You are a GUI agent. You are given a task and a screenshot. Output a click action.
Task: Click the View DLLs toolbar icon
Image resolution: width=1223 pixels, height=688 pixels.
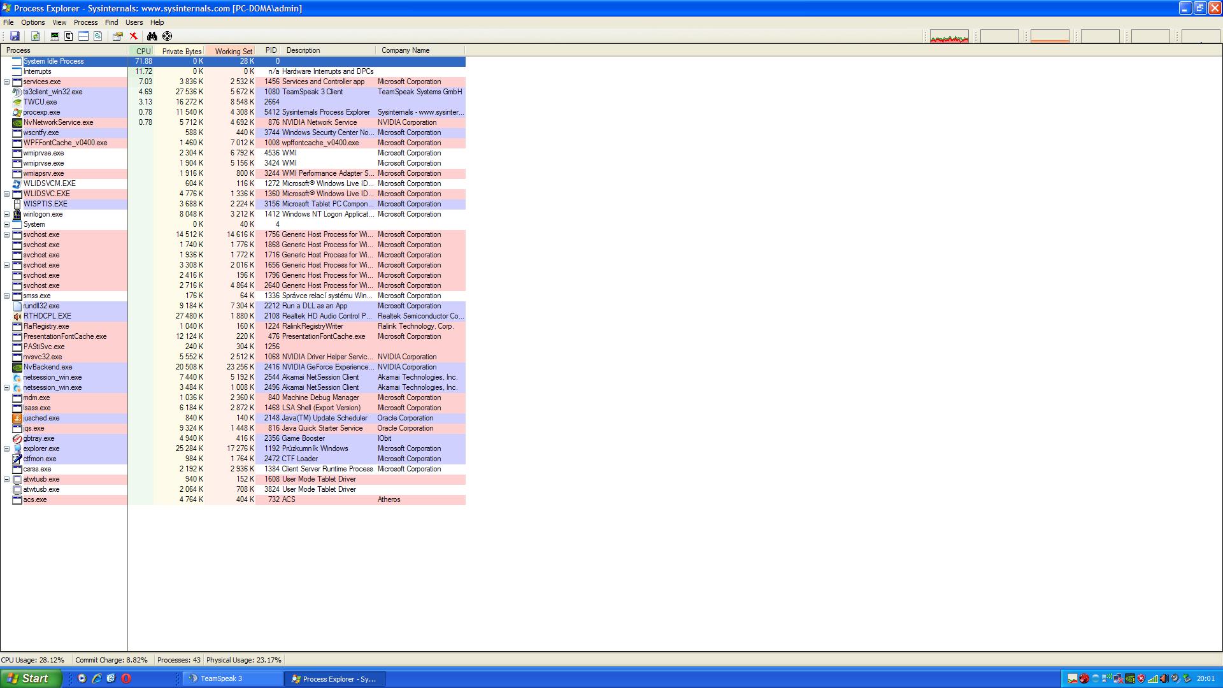tap(98, 36)
